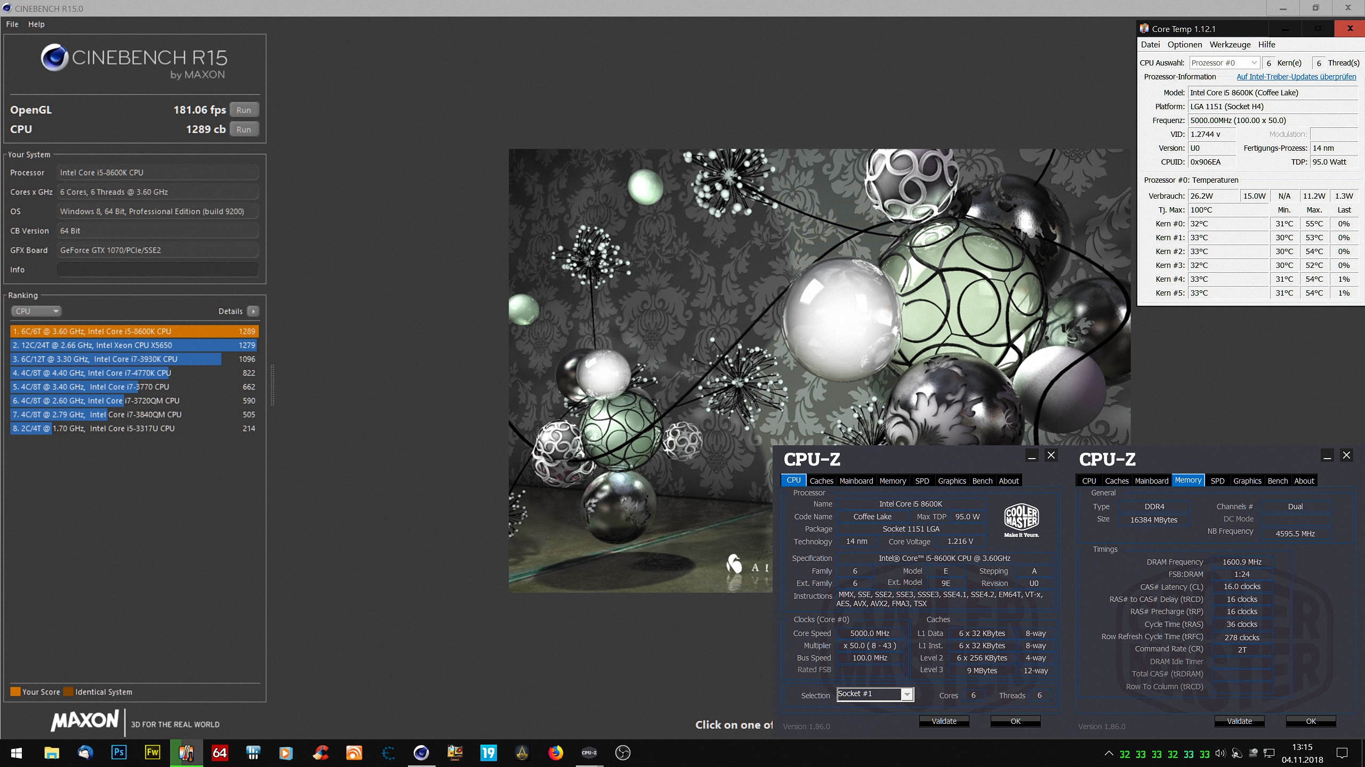Image resolution: width=1365 pixels, height=767 pixels.
Task: Open the CPU-Z Socket #1 selection dropdown
Action: [x=906, y=694]
